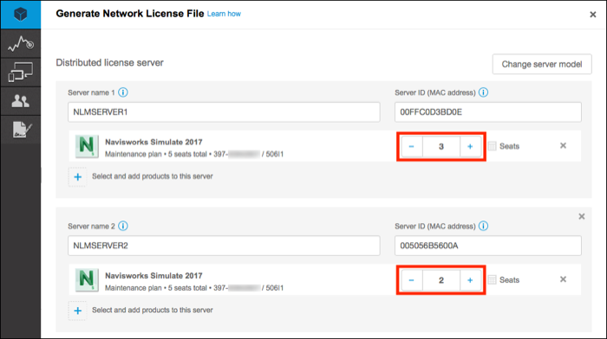Screen dimensions: 607x339
Task: Click the Learn how link
Action: click(224, 14)
